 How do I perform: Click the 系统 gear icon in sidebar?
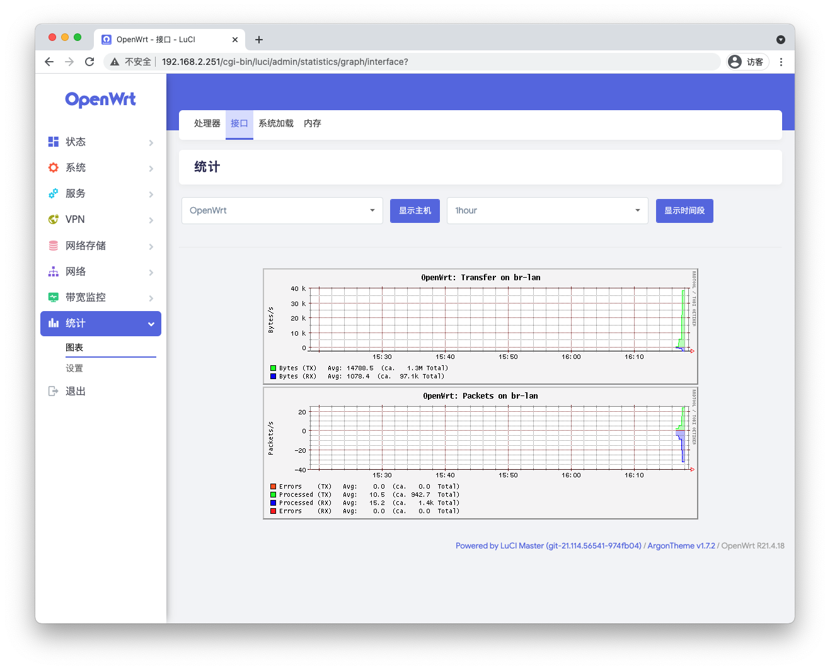click(54, 167)
